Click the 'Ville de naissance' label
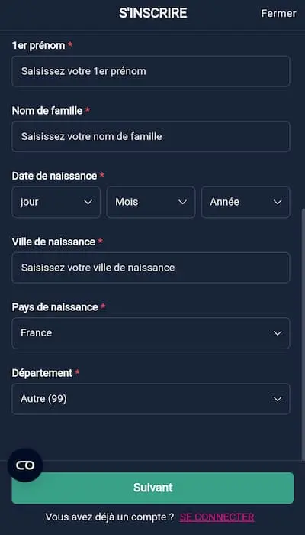The image size is (305, 535). (x=53, y=242)
